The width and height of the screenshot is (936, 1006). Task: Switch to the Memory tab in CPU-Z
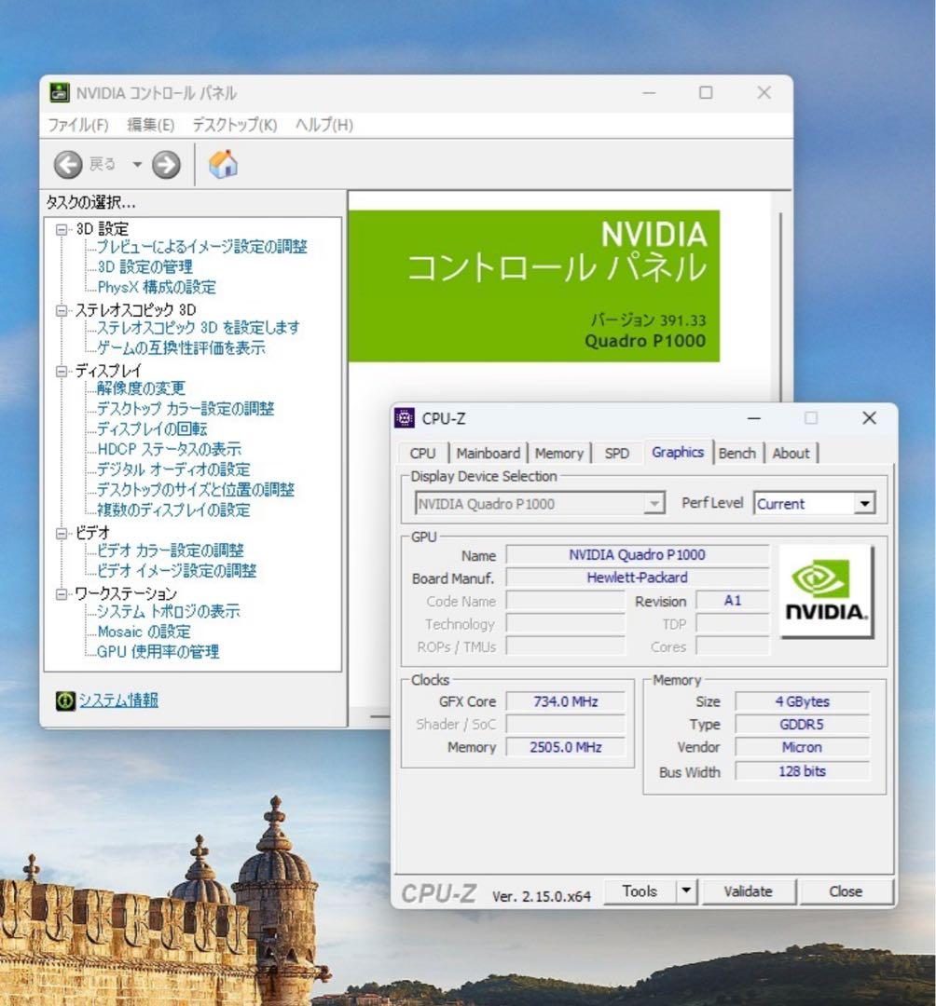pos(559,454)
